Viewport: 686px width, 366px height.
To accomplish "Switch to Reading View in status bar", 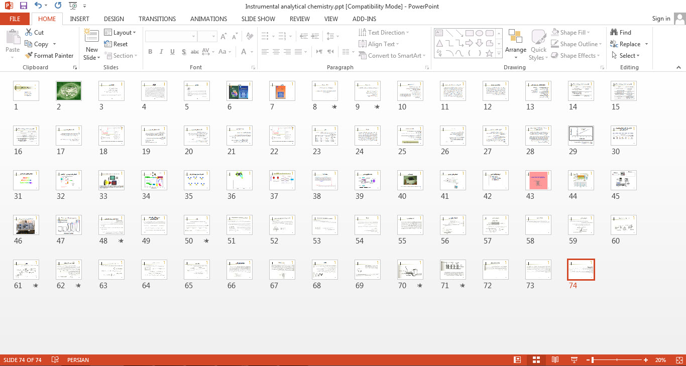I will pyautogui.click(x=555, y=360).
